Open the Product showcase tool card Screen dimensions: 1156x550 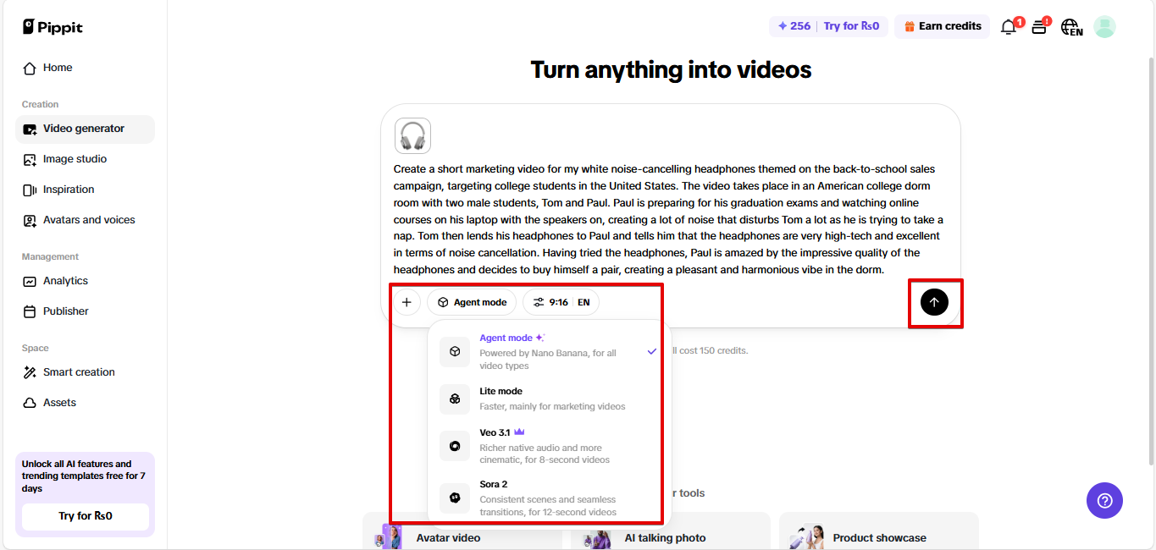click(x=879, y=531)
